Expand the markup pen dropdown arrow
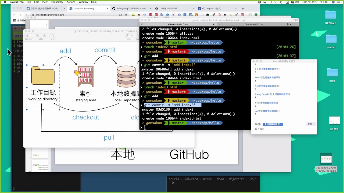 pos(131,36)
